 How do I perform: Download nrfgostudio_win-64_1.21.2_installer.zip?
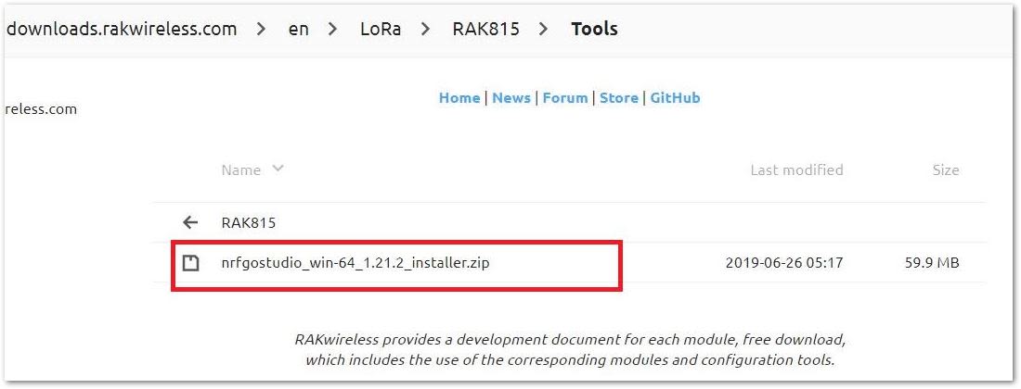tap(355, 263)
